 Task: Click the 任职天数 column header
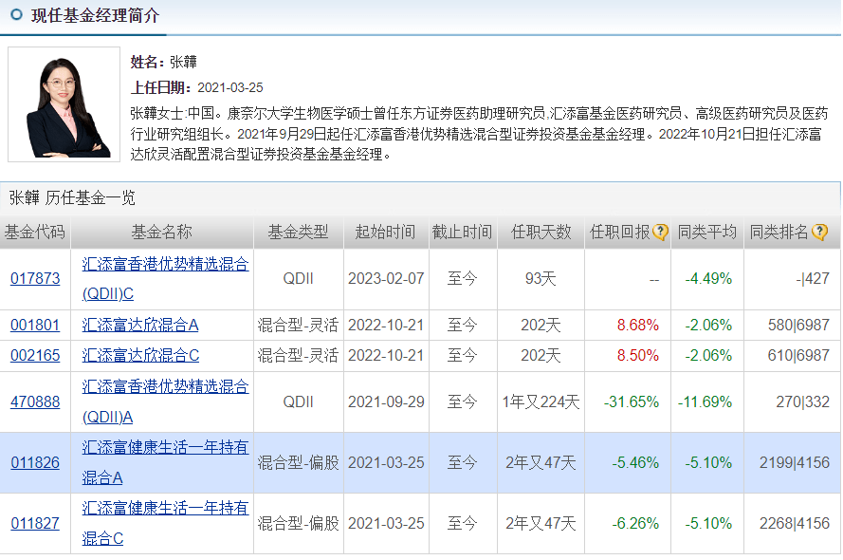(x=541, y=233)
